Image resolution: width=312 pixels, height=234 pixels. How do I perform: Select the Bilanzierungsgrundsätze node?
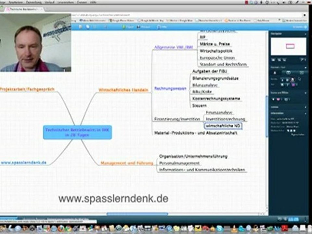pos(215,78)
